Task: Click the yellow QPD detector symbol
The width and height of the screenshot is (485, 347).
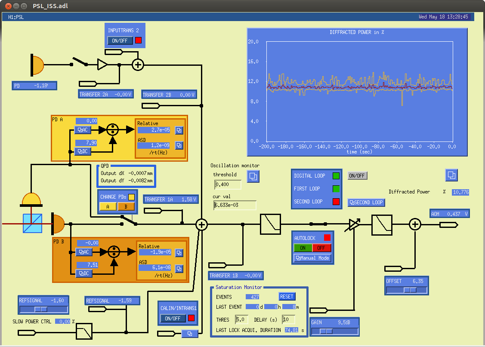Action: (x=31, y=200)
